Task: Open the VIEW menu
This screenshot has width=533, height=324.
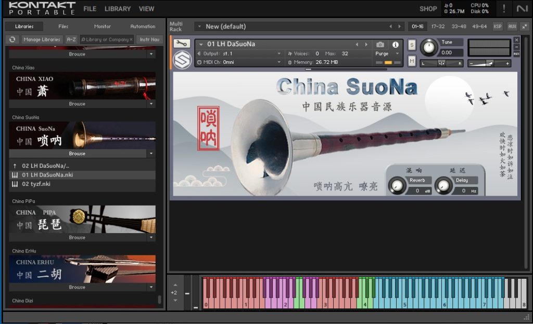Action: pyautogui.click(x=146, y=9)
